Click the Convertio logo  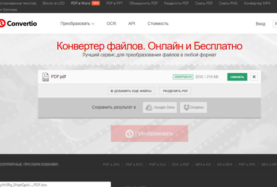[18, 23]
